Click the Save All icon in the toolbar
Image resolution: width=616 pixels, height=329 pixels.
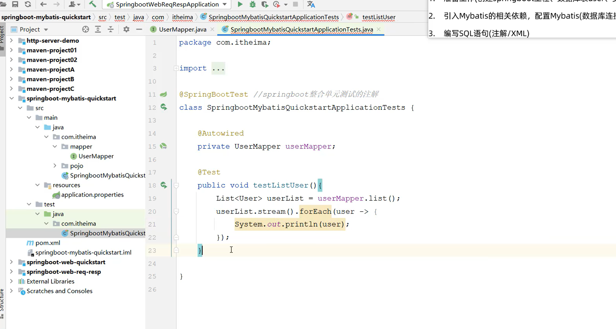pyautogui.click(x=15, y=4)
